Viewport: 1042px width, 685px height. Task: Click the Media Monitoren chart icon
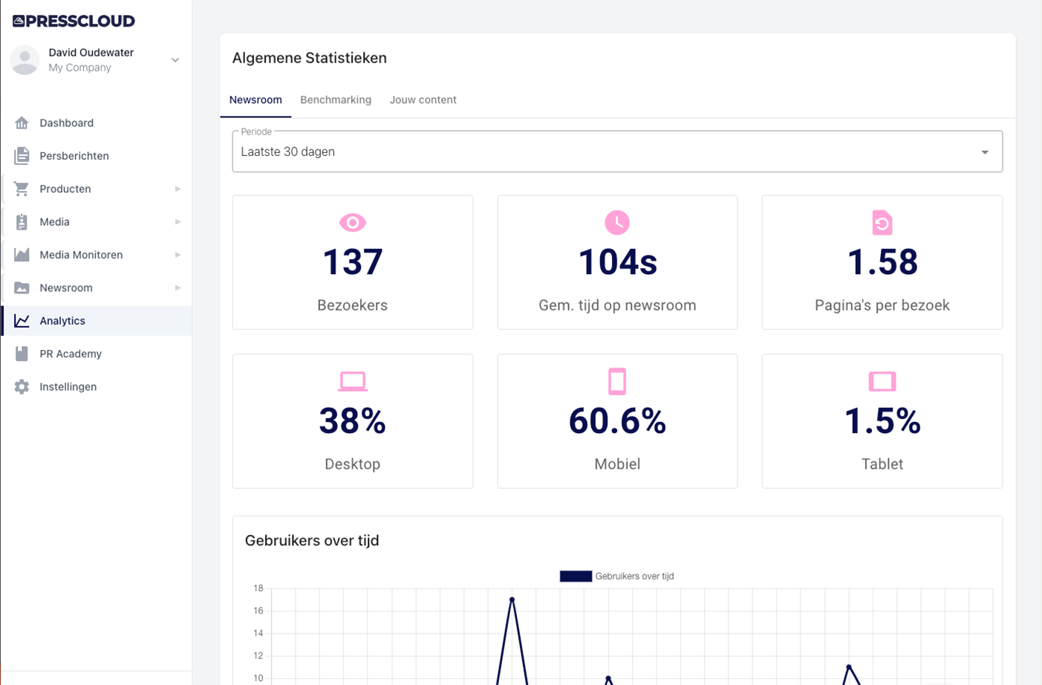tap(22, 255)
